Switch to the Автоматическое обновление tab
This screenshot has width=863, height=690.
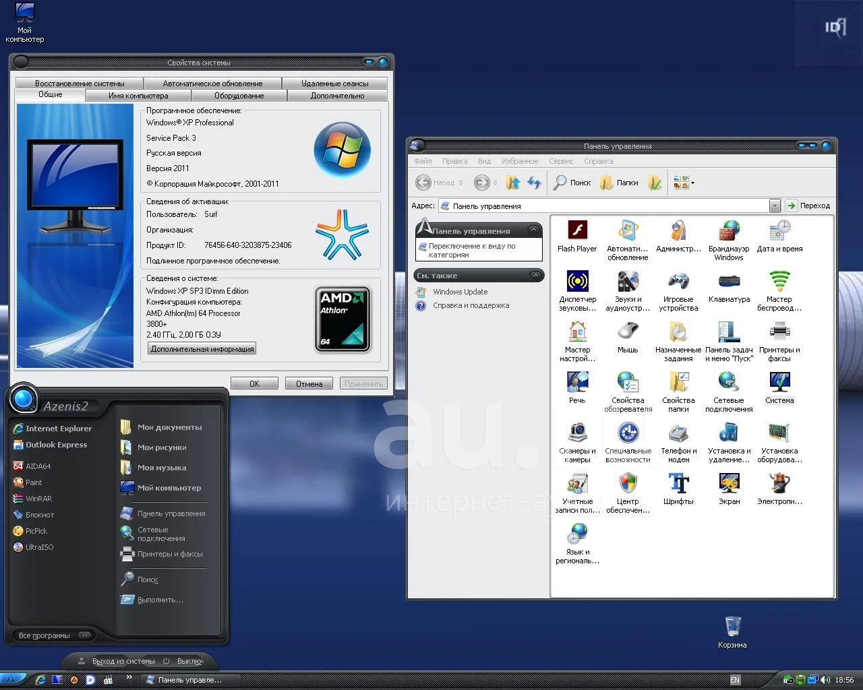coord(212,84)
